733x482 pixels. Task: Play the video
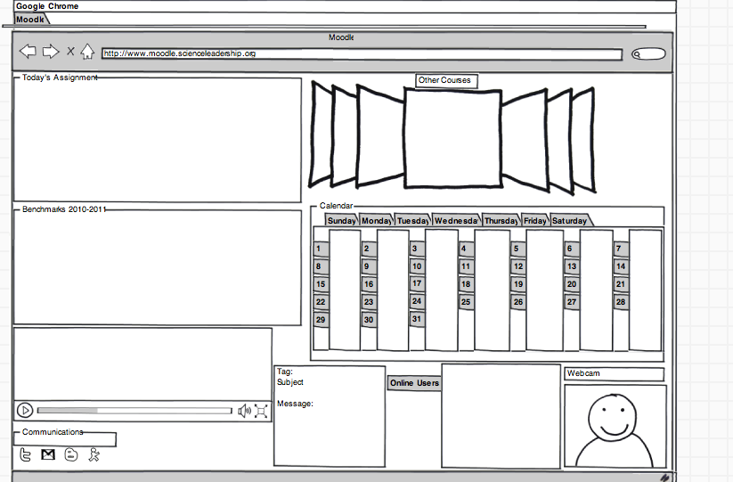(x=25, y=411)
